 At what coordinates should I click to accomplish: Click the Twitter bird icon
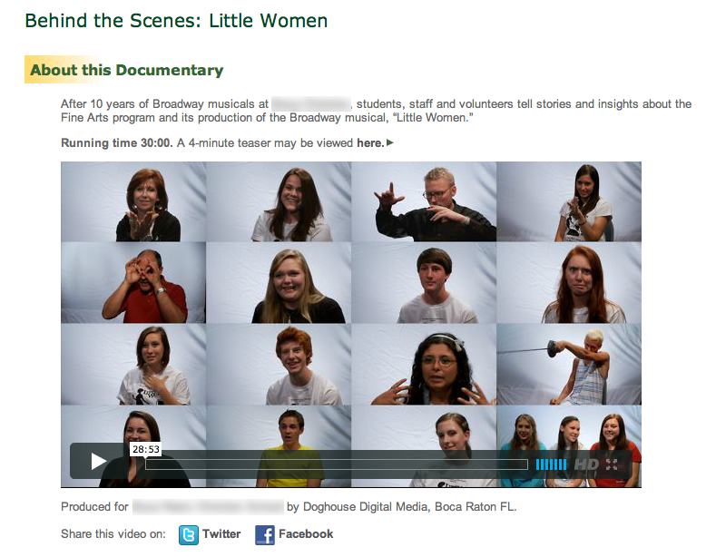coord(189,535)
